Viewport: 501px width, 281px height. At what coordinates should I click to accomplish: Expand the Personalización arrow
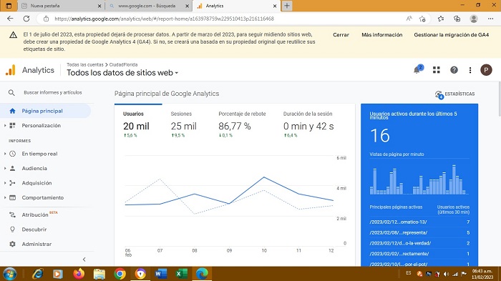tap(5, 126)
